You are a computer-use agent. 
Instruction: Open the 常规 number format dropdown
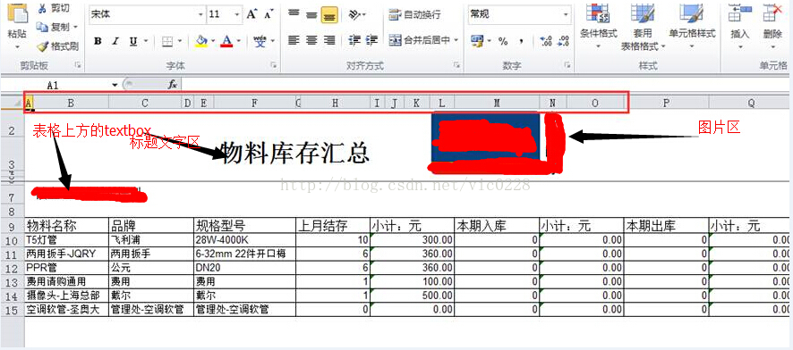point(566,14)
